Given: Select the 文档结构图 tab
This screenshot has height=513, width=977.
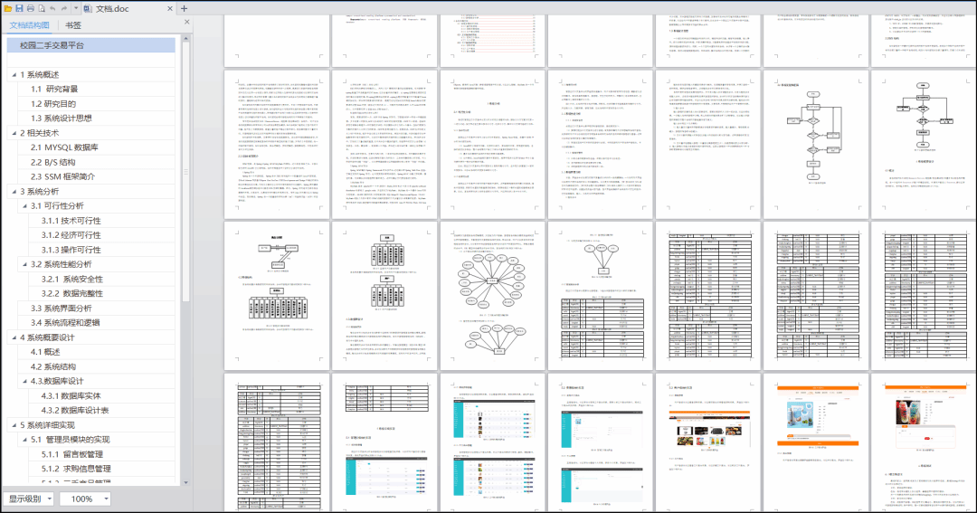Looking at the screenshot, I should tap(30, 25).
